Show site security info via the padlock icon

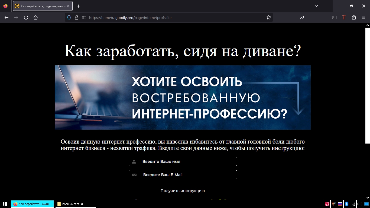coord(77,18)
